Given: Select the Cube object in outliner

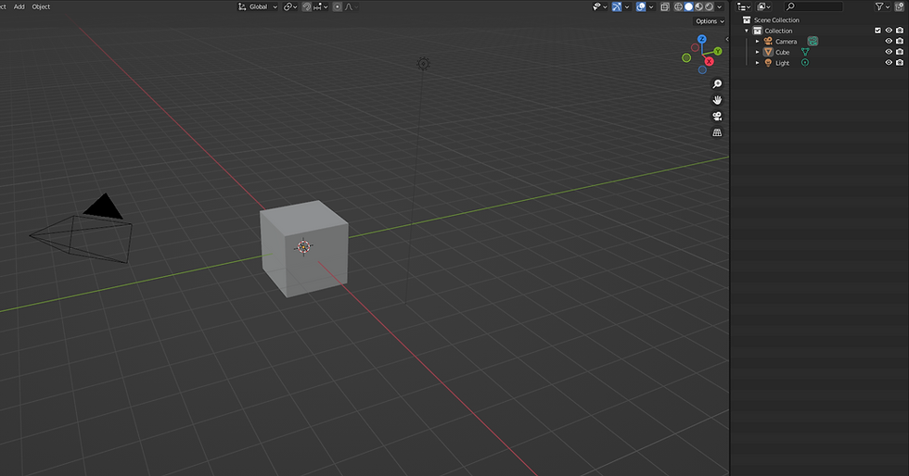Looking at the screenshot, I should (783, 52).
